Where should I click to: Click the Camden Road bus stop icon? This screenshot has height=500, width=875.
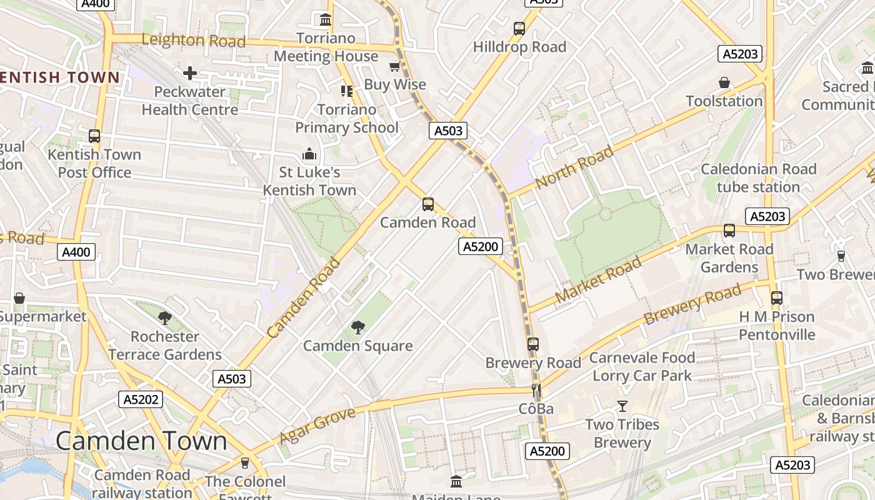pos(428,204)
